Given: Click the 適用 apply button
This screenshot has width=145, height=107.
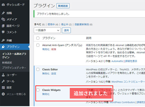Looking at the screenshot, I should (x=66, y=30).
